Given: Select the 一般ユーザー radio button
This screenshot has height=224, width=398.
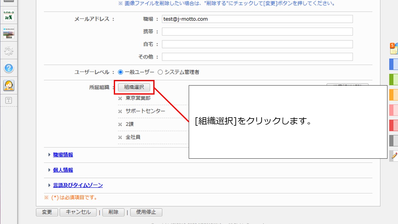Looking at the screenshot, I should pyautogui.click(x=121, y=72).
